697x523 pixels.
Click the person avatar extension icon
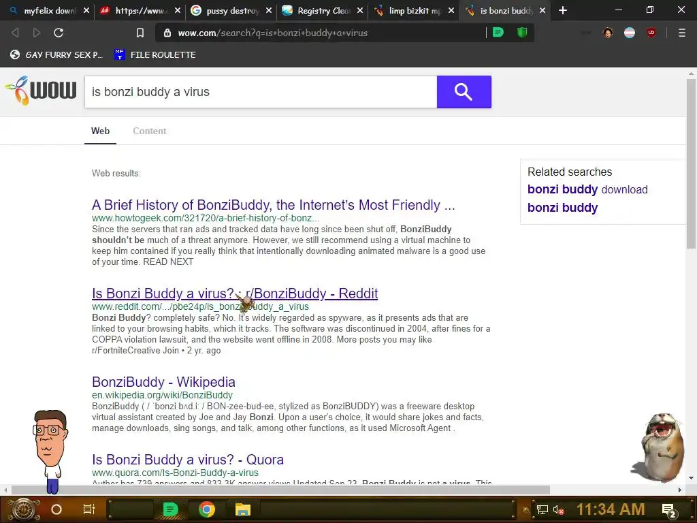click(608, 33)
